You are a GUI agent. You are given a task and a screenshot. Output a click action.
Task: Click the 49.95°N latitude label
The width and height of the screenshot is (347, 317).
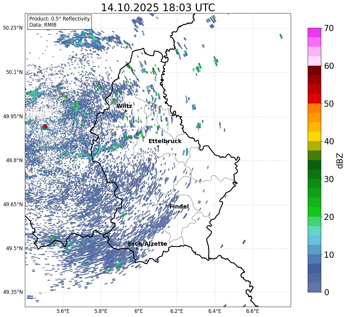tap(13, 116)
